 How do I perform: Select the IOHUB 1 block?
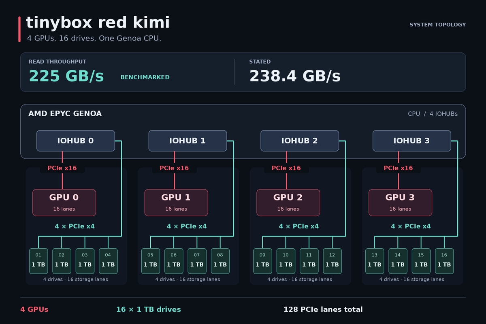pos(188,141)
